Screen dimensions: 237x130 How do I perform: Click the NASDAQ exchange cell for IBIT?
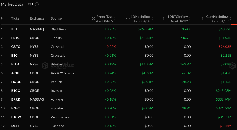point(37,29)
